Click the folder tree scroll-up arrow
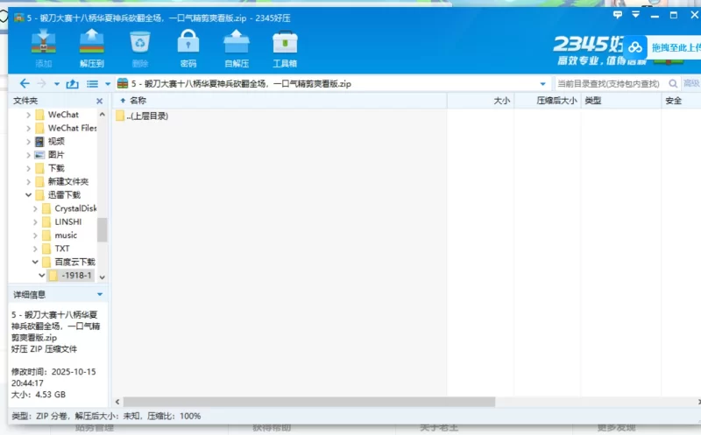This screenshot has width=701, height=435. pyautogui.click(x=103, y=115)
